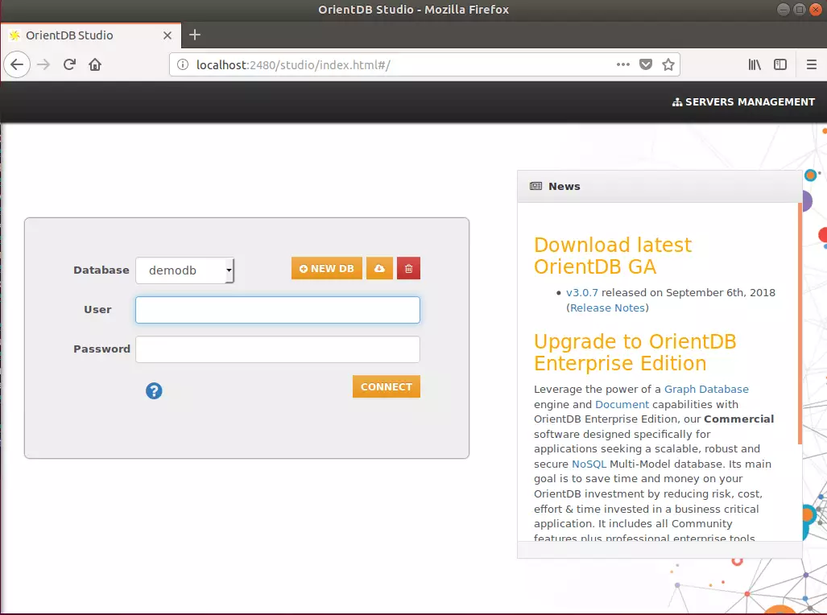
Task: Click 'Upgrade to OrientDB Enterprise Edition' heading
Action: pos(635,353)
